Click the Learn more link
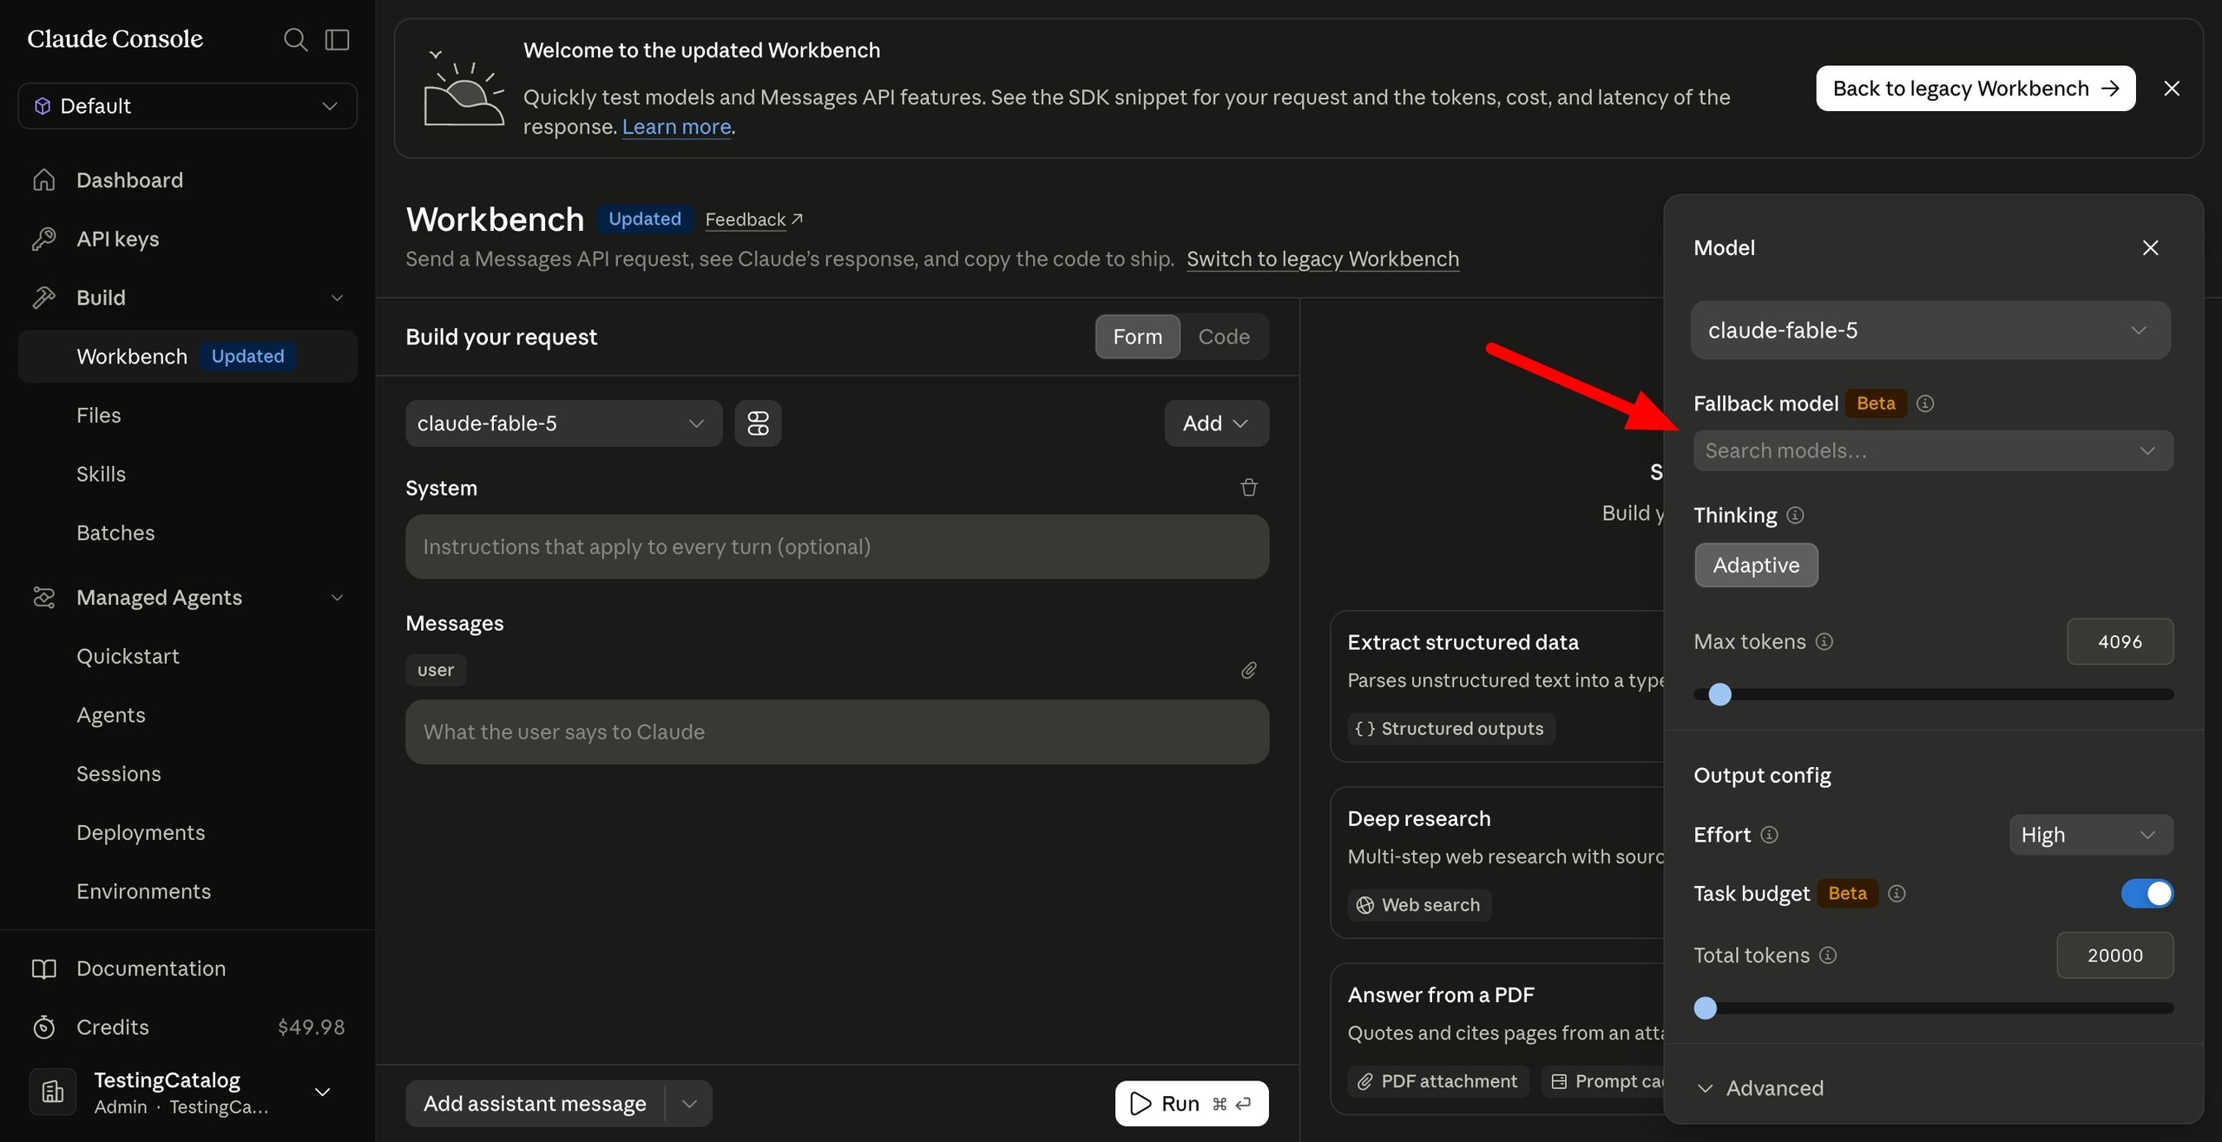This screenshot has height=1142, width=2222. (x=676, y=127)
